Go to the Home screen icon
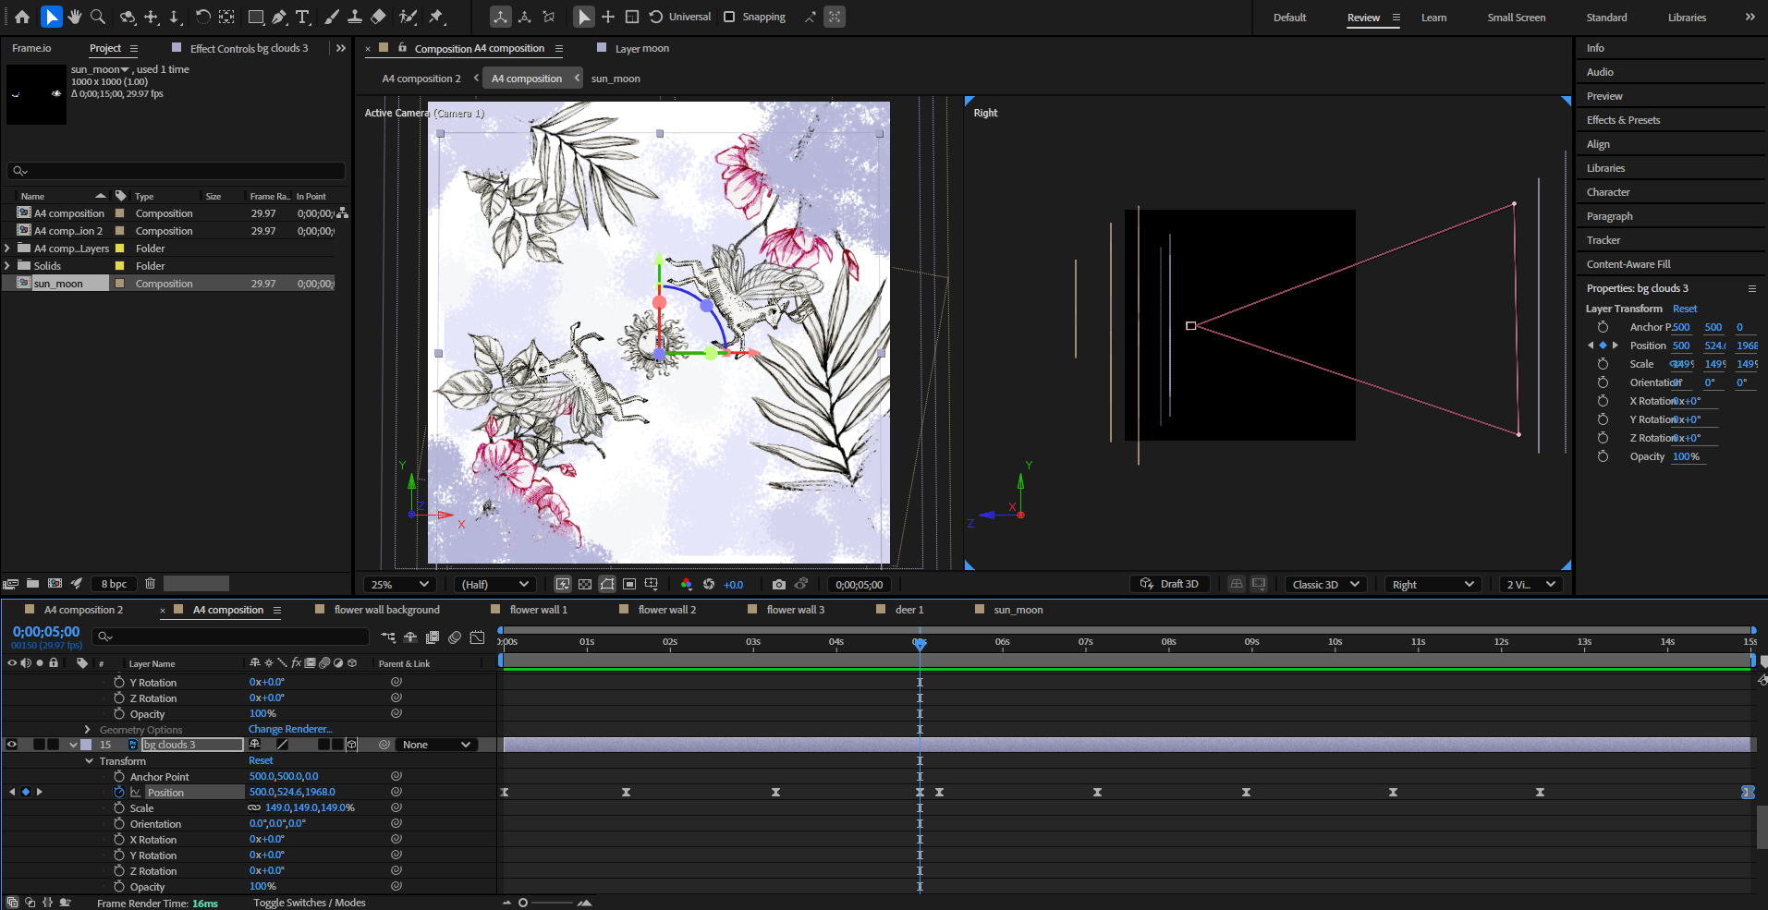This screenshot has height=910, width=1768. pos(22,17)
